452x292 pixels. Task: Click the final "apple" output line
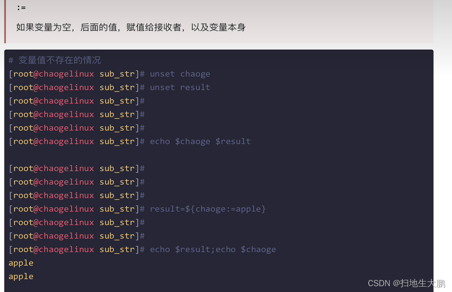coord(21,277)
